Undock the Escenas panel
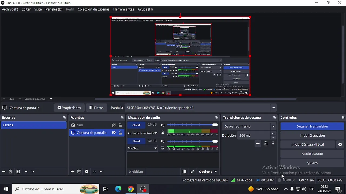The image size is (346, 194). [x=64, y=117]
